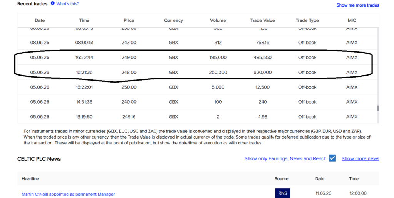The width and height of the screenshot is (394, 198).
Task: Select the 312 volume cell
Action: tap(218, 43)
